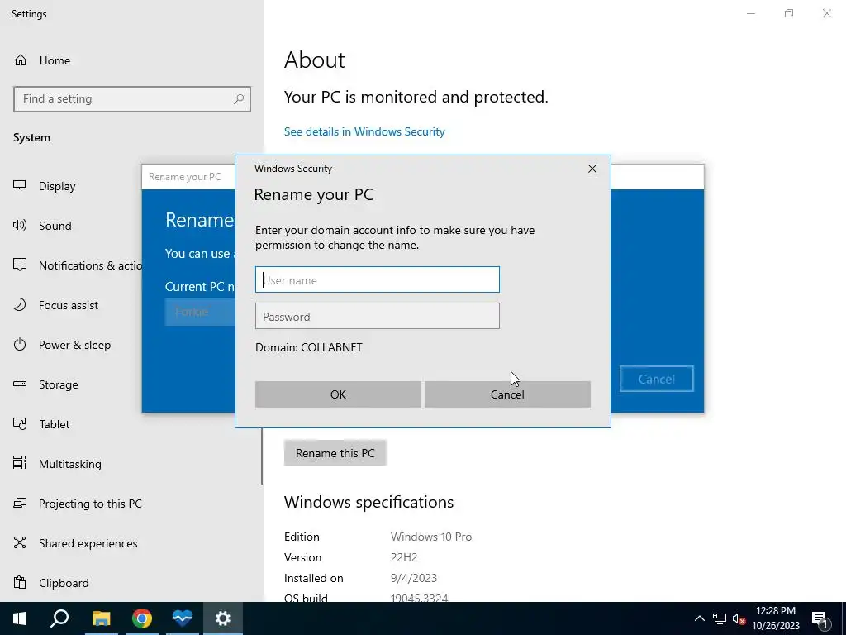Click the Notifications speech-bubble icon
Image resolution: width=846 pixels, height=635 pixels.
(20, 265)
